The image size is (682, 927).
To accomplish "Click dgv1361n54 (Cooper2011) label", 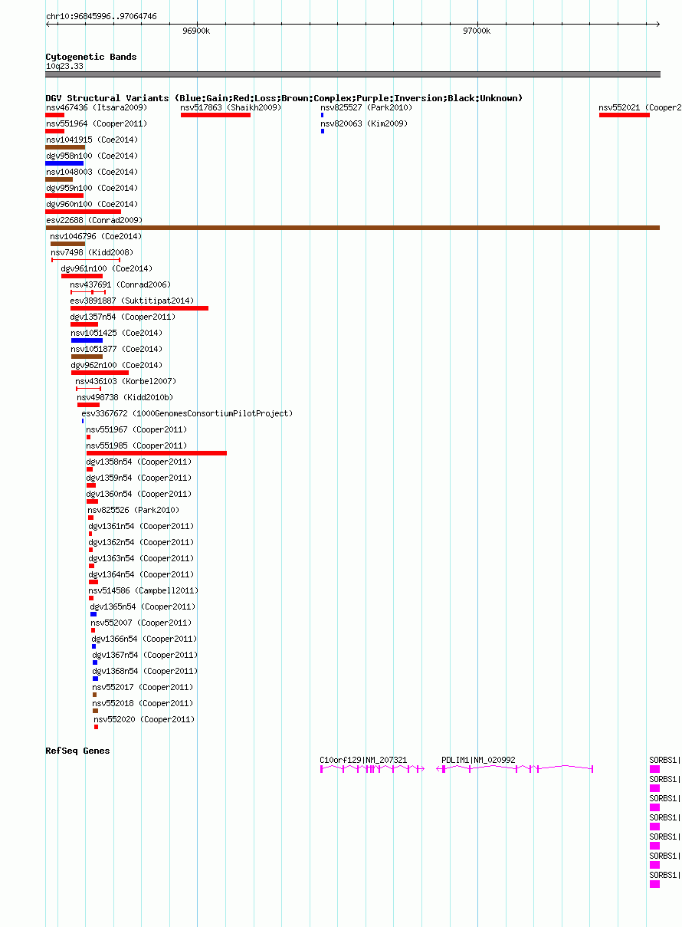I will [x=141, y=526].
